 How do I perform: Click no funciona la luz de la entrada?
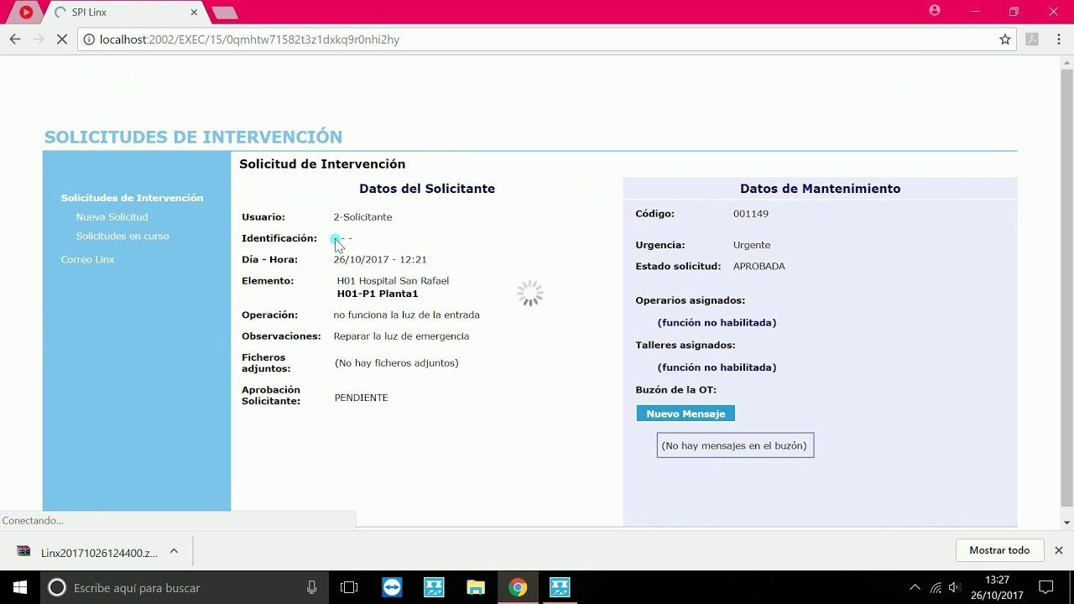[407, 315]
